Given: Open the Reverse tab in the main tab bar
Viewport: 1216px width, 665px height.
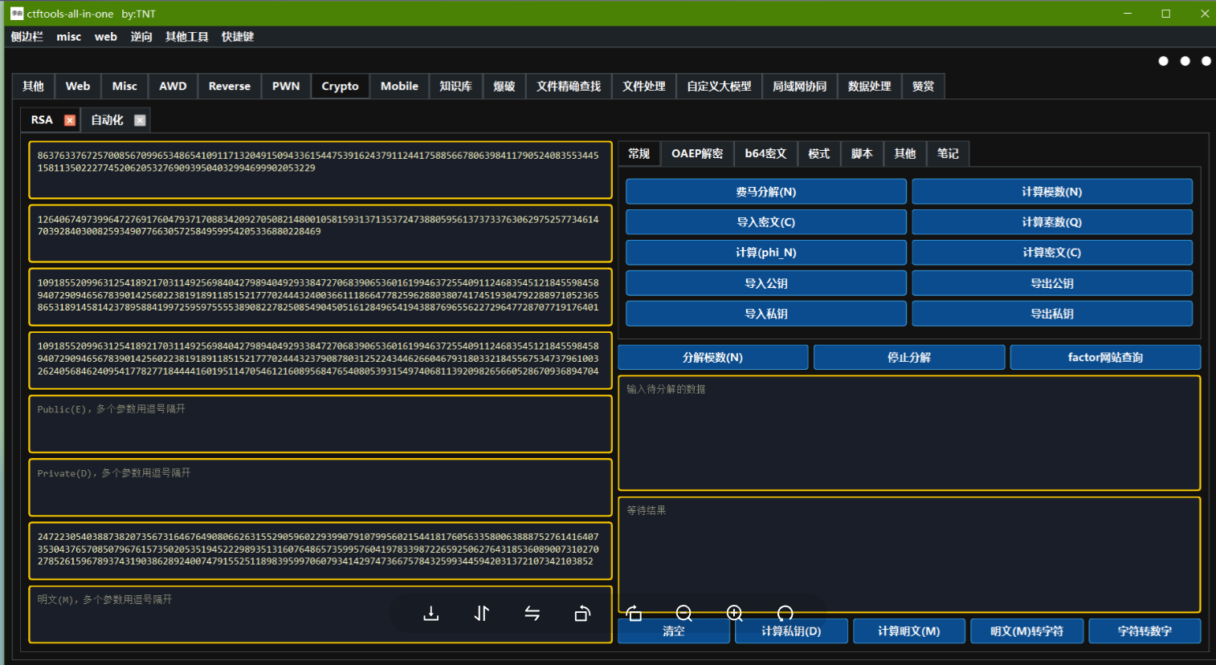Looking at the screenshot, I should coord(229,86).
